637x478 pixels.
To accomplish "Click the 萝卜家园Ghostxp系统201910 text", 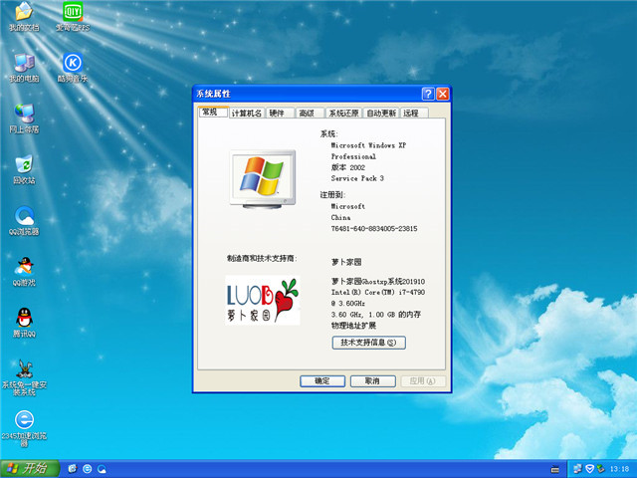I will [378, 281].
